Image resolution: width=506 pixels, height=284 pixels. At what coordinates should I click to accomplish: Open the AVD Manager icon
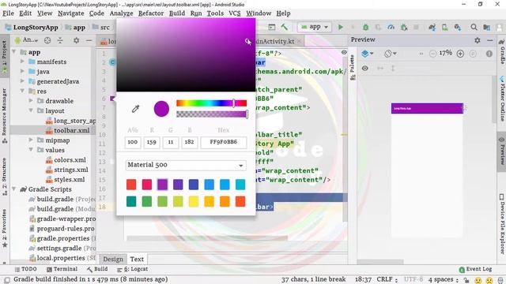[x=444, y=28]
